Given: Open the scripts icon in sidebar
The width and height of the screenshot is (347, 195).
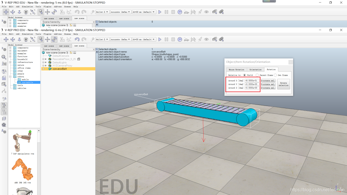Looking at the screenshot, I should (4, 78).
